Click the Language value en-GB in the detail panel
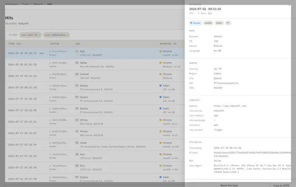296x187 pixels. tap(217, 51)
